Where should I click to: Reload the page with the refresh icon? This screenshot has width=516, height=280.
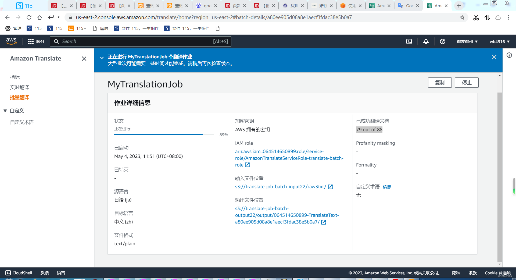click(29, 17)
